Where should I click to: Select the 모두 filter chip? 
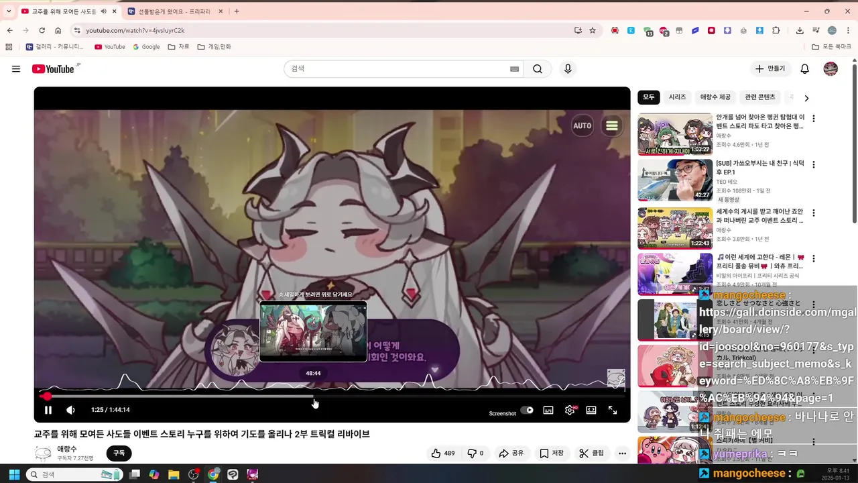(x=649, y=97)
